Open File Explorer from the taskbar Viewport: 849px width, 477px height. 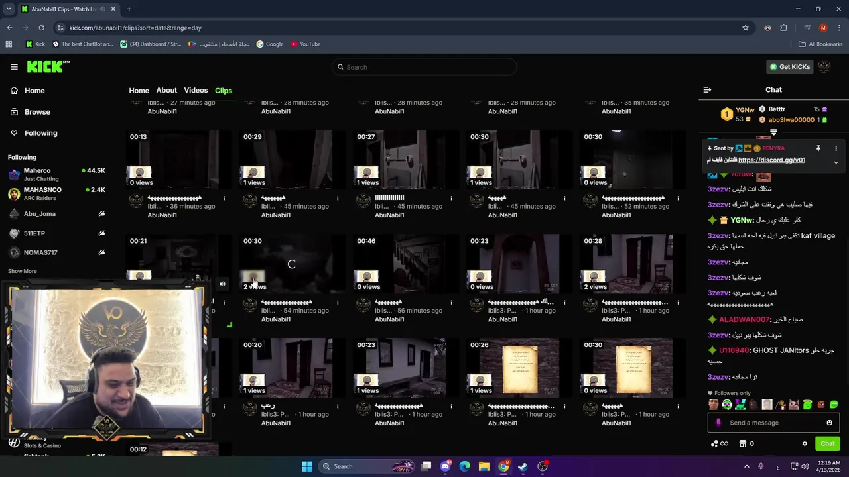(x=484, y=466)
